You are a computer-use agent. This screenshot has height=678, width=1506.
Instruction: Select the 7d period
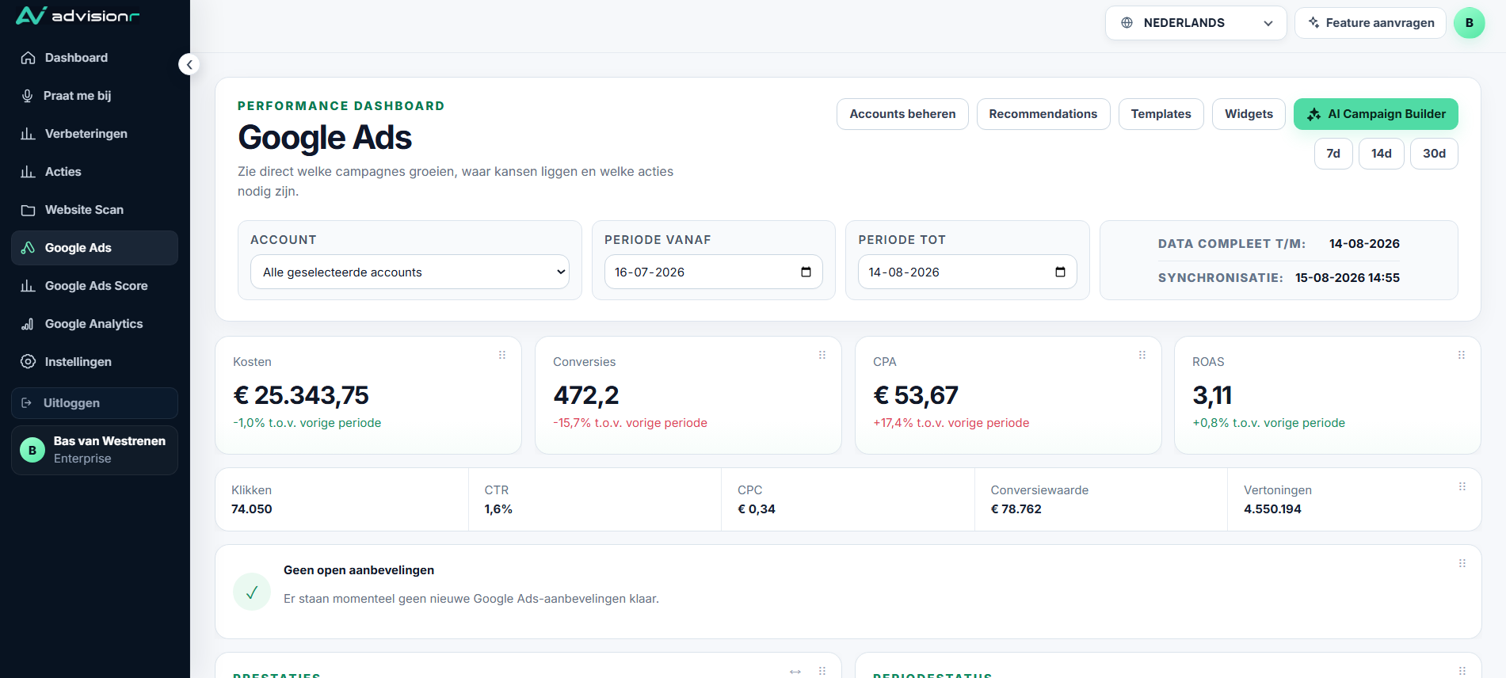[1333, 154]
